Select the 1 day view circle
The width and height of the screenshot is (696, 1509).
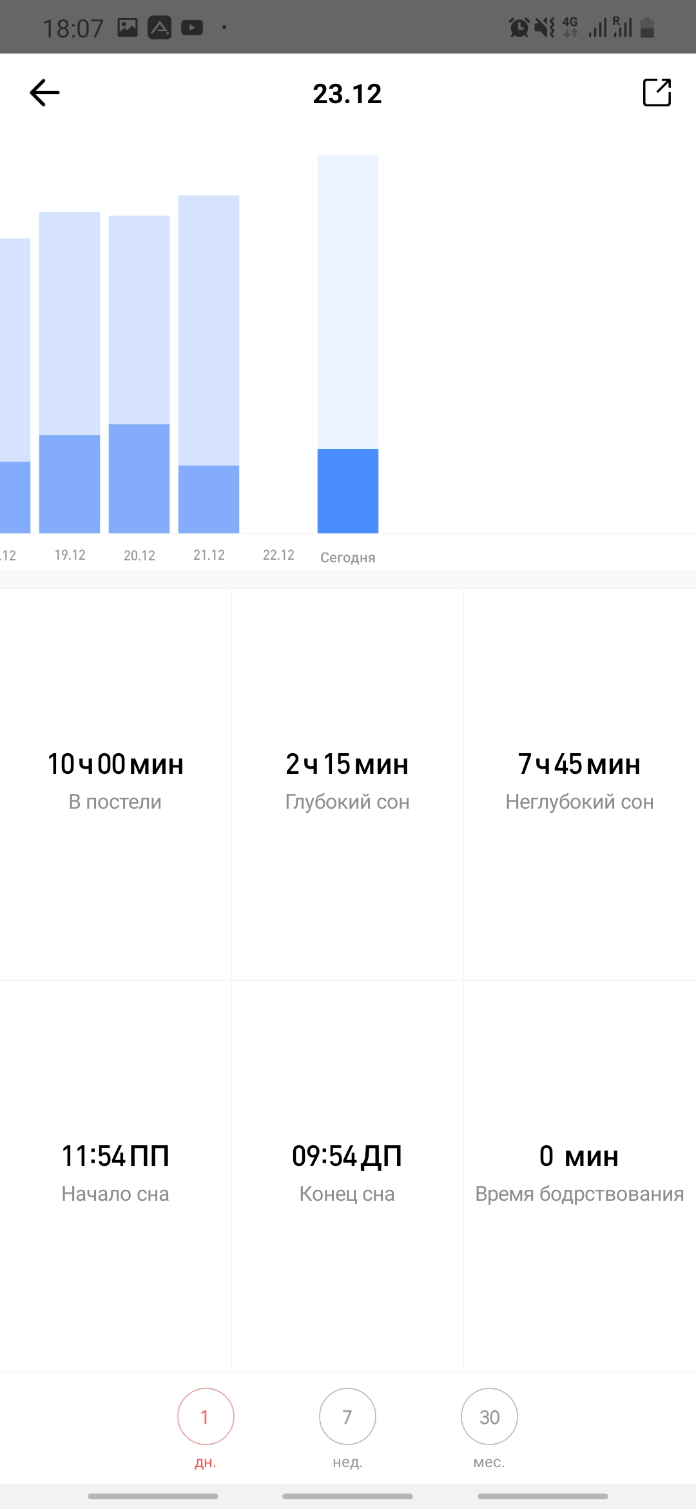(206, 1417)
